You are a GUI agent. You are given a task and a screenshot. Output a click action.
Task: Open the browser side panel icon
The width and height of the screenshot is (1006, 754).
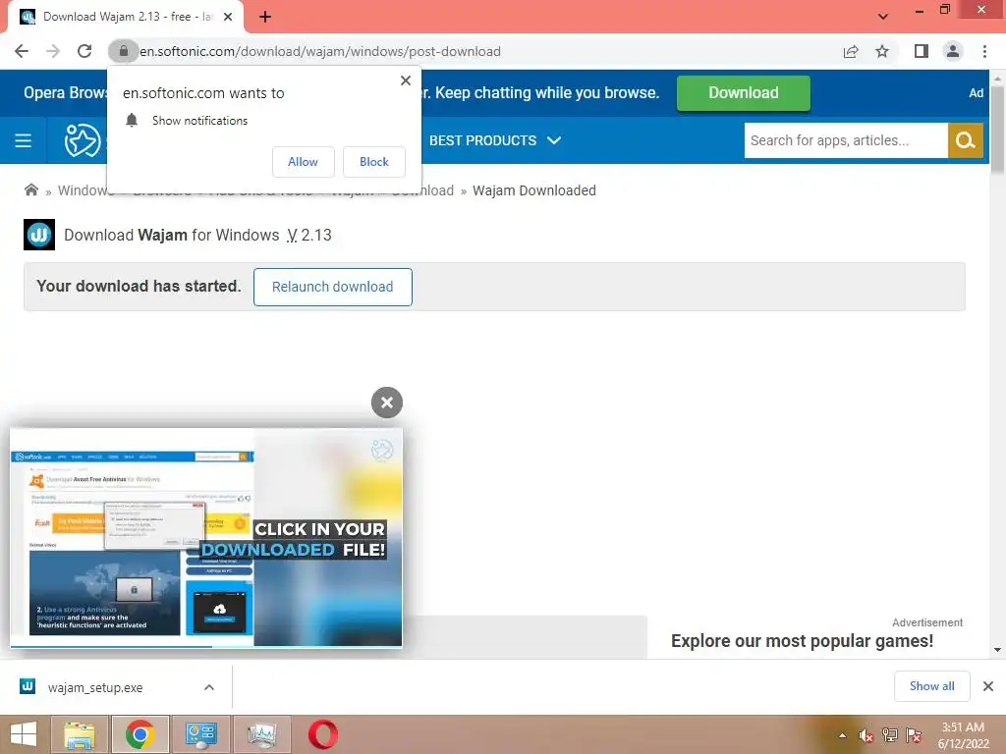click(x=922, y=51)
